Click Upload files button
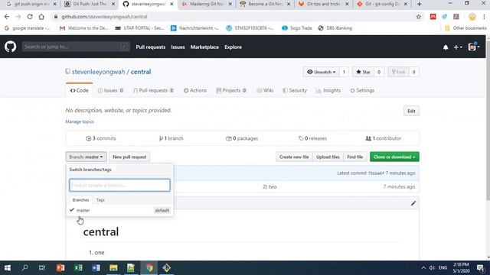The width and height of the screenshot is (490, 275). (x=328, y=157)
